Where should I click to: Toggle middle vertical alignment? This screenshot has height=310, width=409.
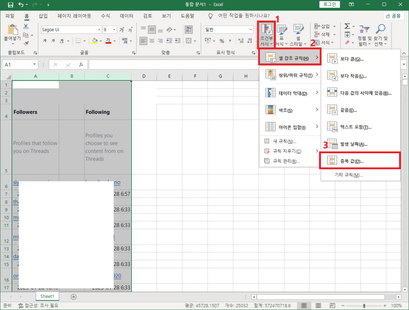point(152,30)
